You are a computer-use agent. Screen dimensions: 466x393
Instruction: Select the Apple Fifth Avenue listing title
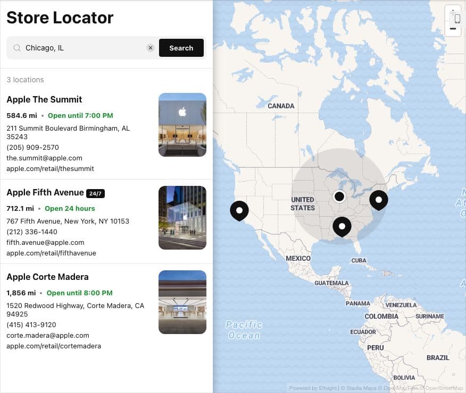point(45,192)
